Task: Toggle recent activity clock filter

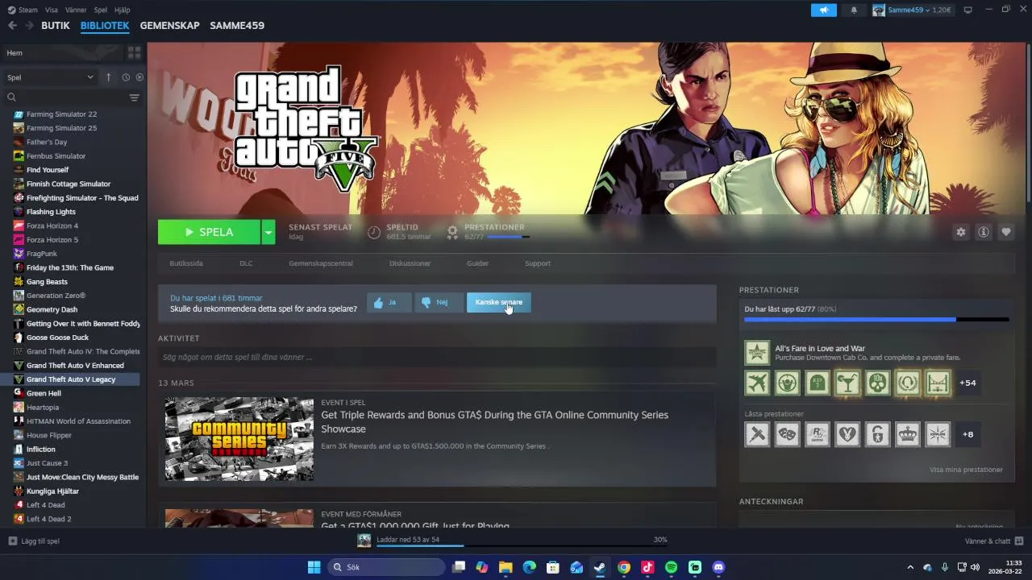Action: [126, 77]
